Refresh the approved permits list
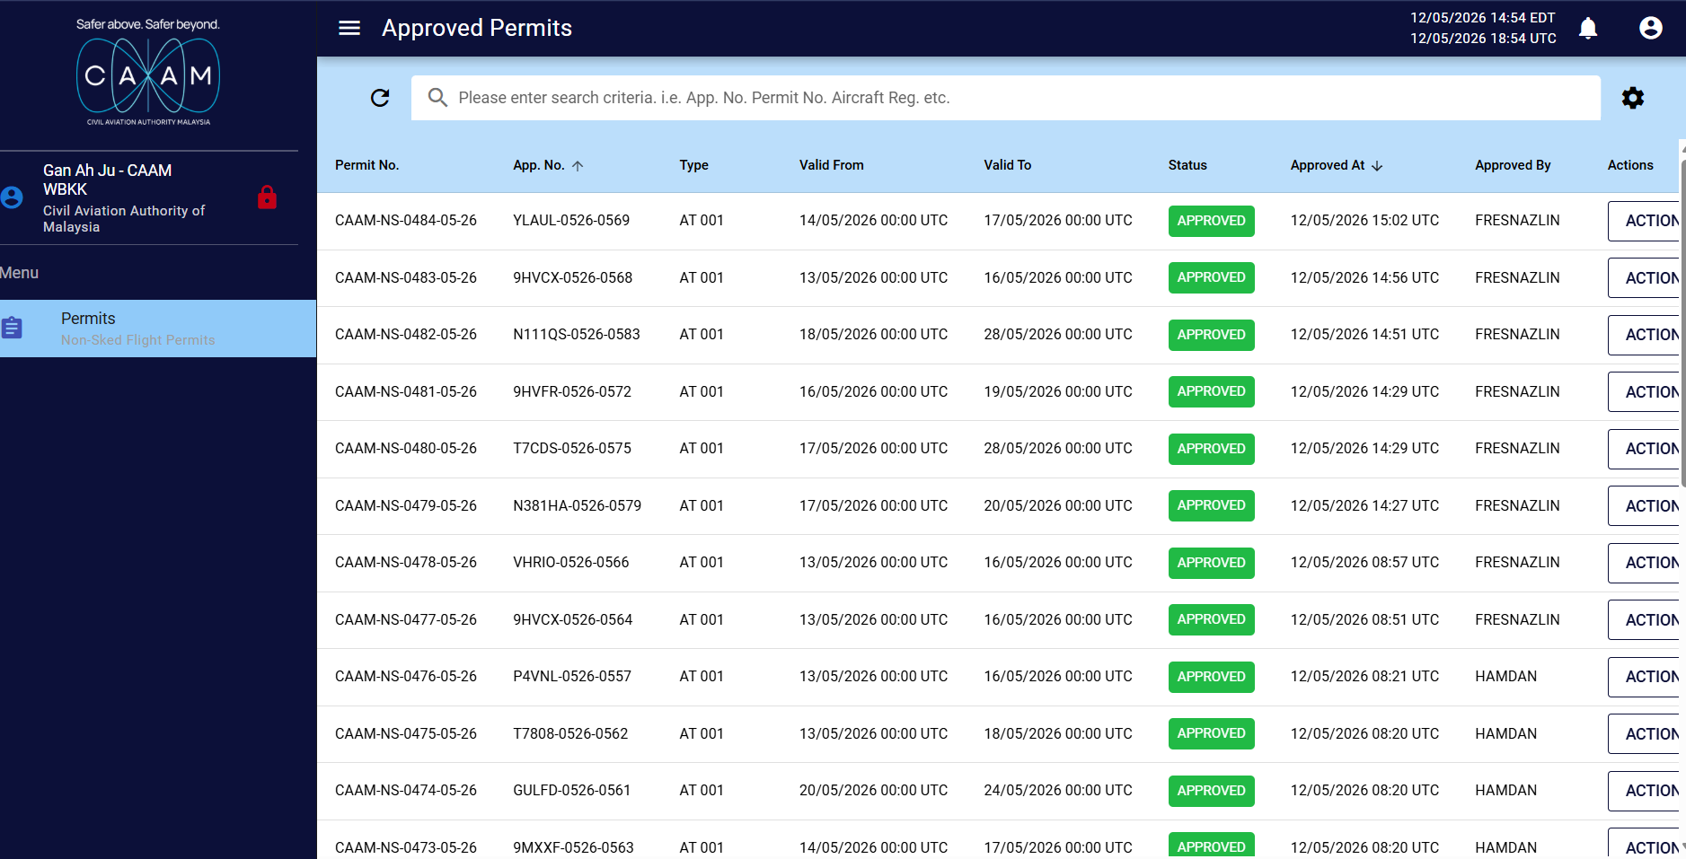Screen dimensions: 1686x859 point(380,98)
